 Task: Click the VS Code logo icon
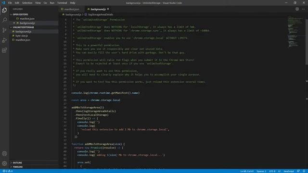click(x=3, y=3)
